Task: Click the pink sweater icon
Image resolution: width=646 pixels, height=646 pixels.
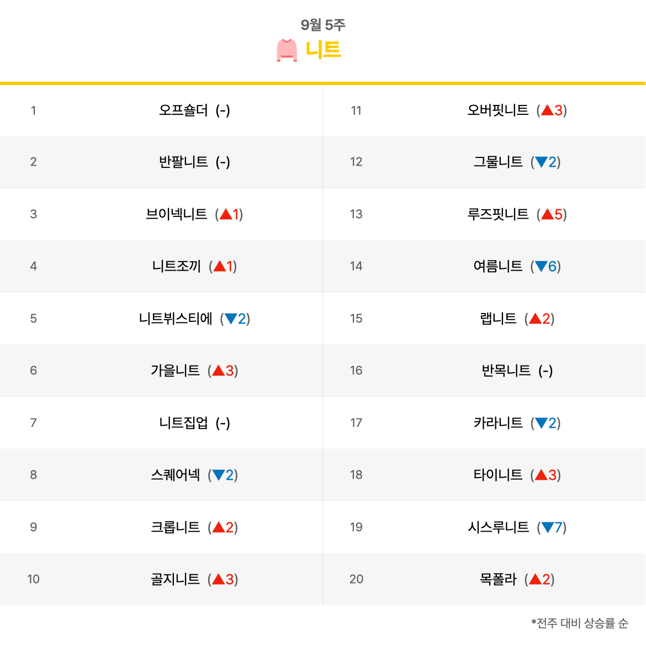Action: tap(287, 50)
